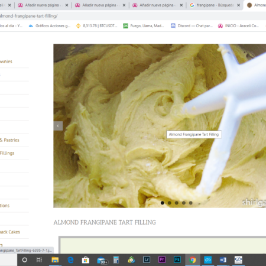This screenshot has height=266, width=266.
Task: Open the Discord bookmark in bookmarks bar
Action: click(192, 26)
